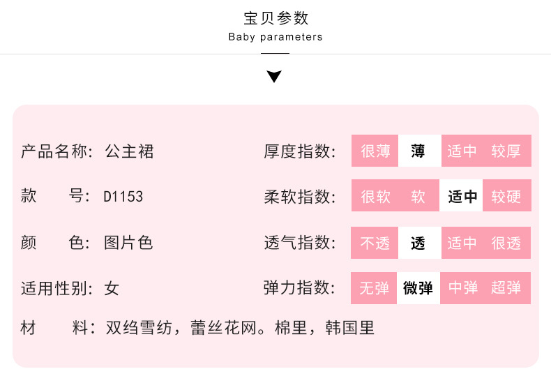Select highlighted 适中 softness option
551x383 pixels.
462,197
